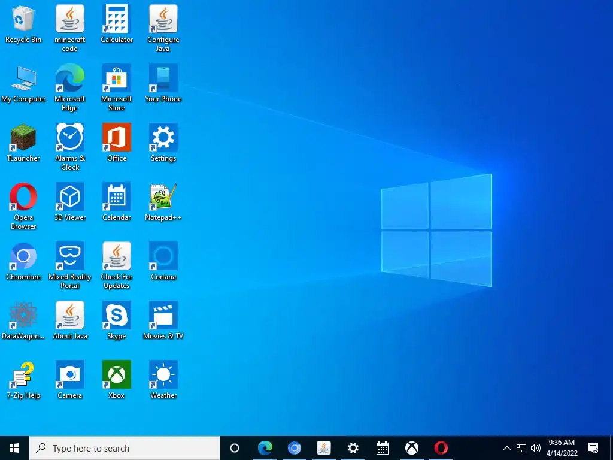
Task: Click the taskbar search box
Action: [x=125, y=448]
